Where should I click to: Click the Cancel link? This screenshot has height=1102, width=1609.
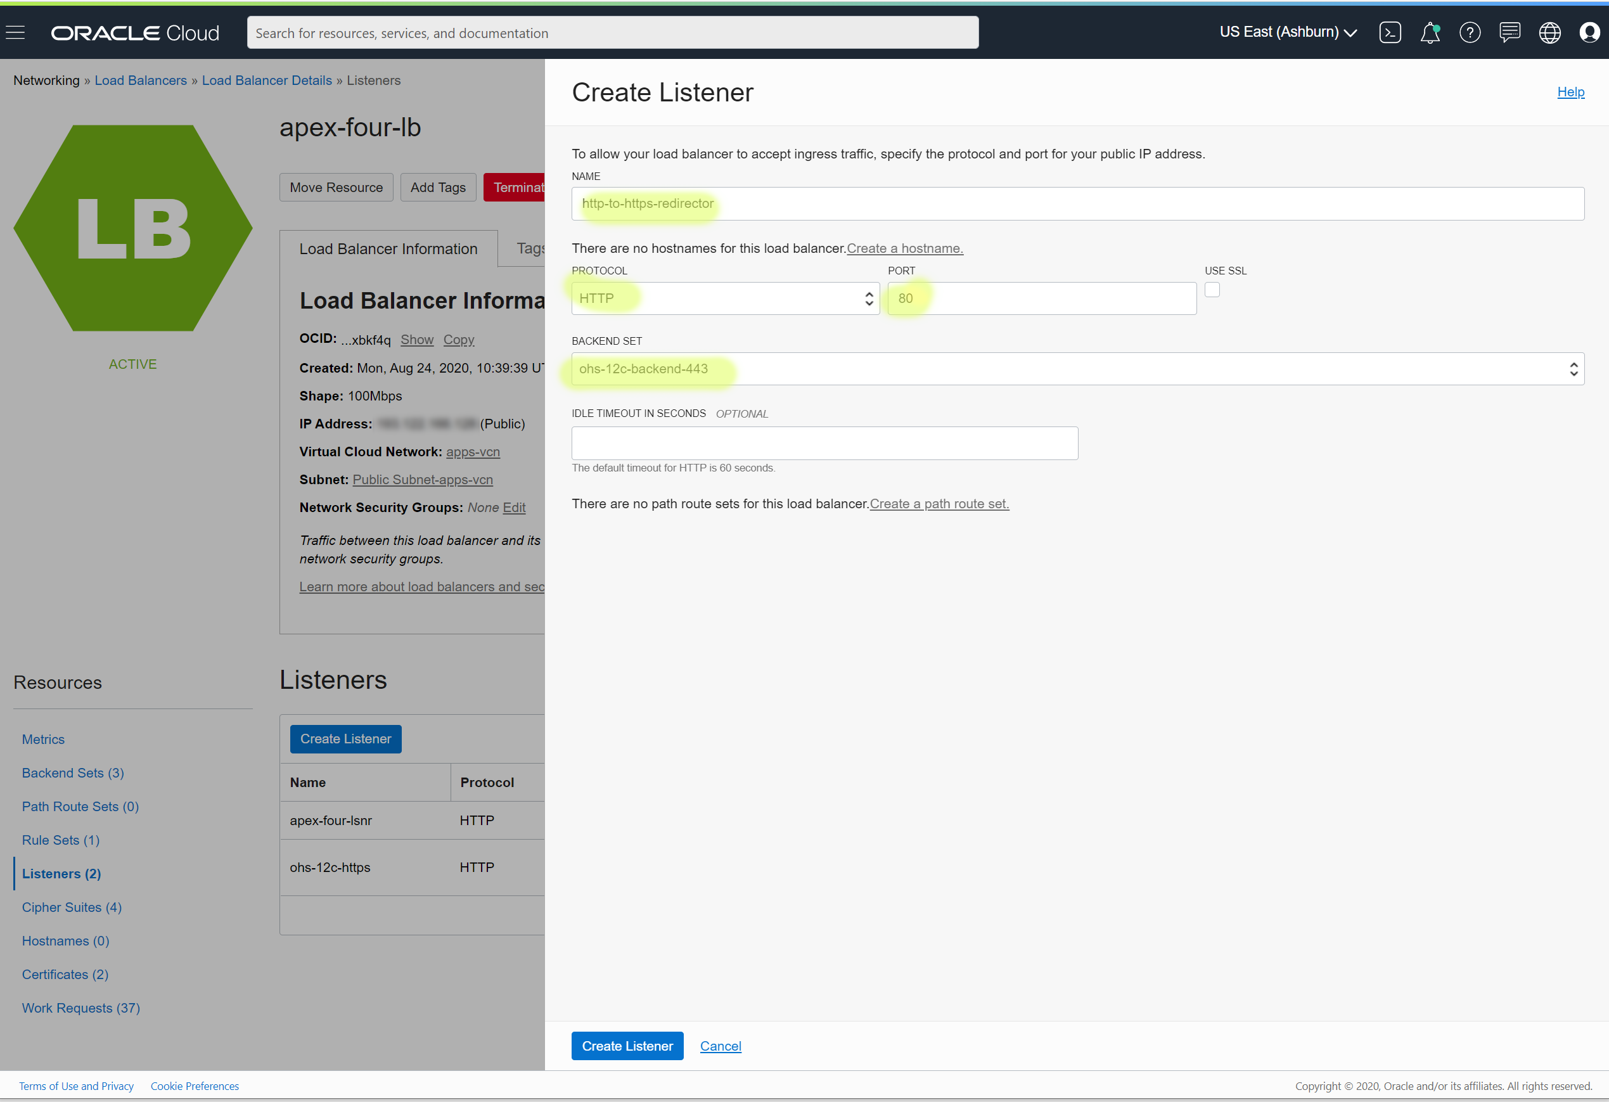pos(720,1046)
